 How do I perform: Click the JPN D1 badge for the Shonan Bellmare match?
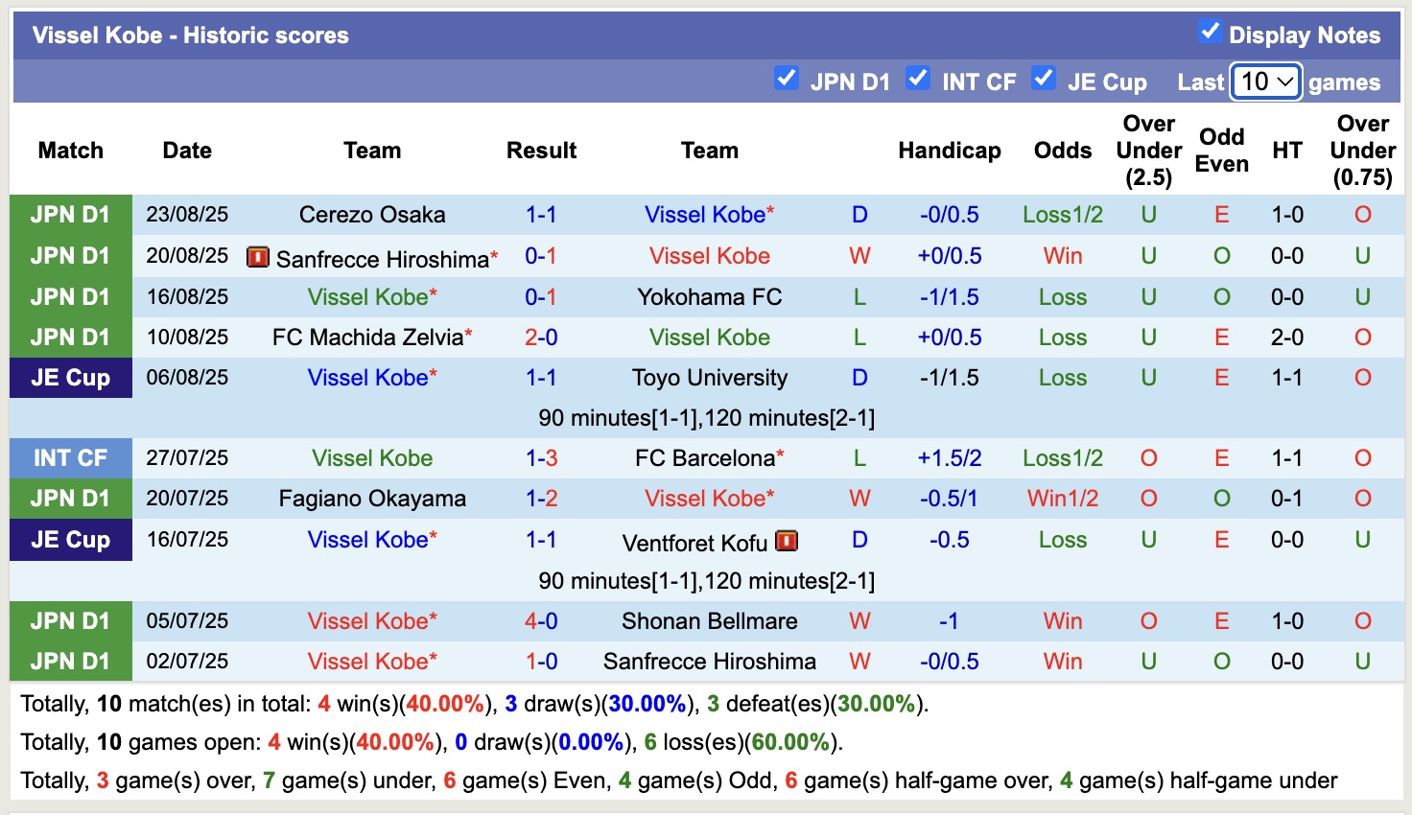point(70,621)
